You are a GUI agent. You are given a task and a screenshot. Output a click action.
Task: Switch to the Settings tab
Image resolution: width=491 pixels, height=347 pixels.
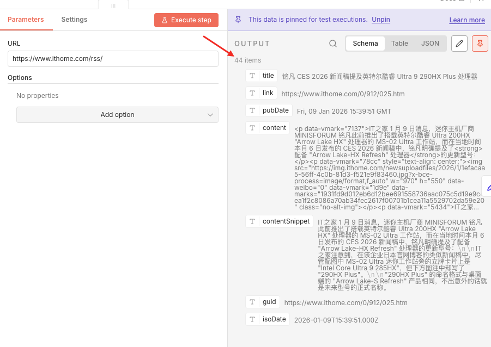click(74, 20)
